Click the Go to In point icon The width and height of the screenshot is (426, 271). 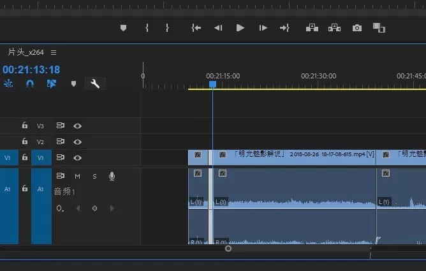pos(196,27)
